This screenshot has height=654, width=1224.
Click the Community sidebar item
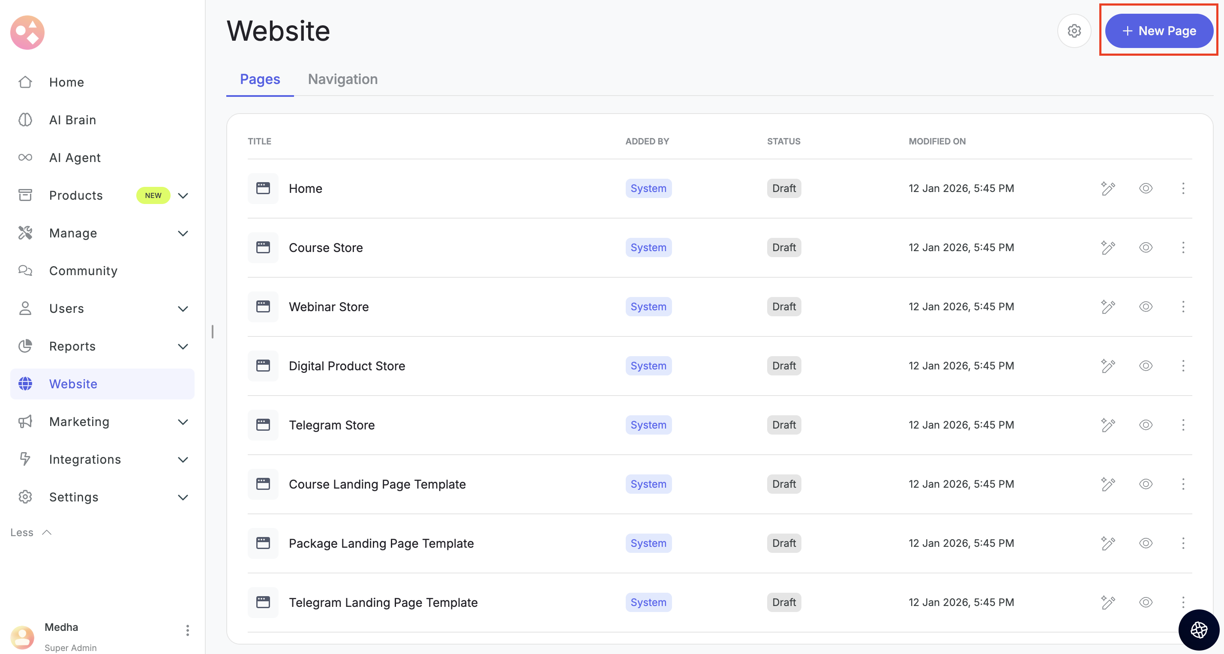(x=83, y=271)
